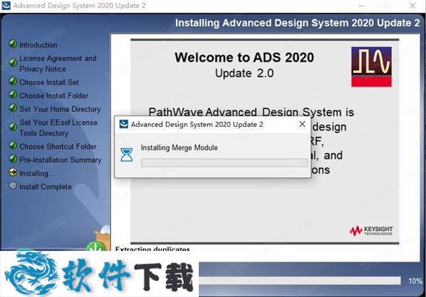The image size is (426, 297).
Task: Click the Choose Install Folder step label
Action: tap(54, 96)
